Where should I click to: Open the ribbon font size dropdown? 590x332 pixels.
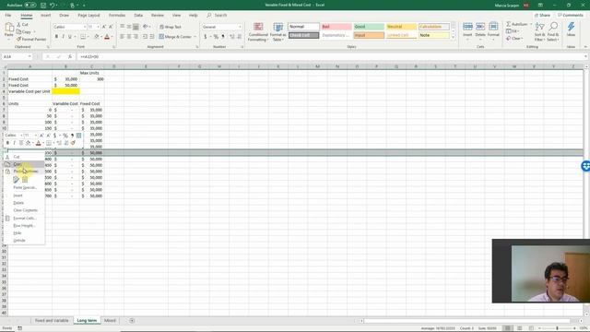click(x=99, y=27)
